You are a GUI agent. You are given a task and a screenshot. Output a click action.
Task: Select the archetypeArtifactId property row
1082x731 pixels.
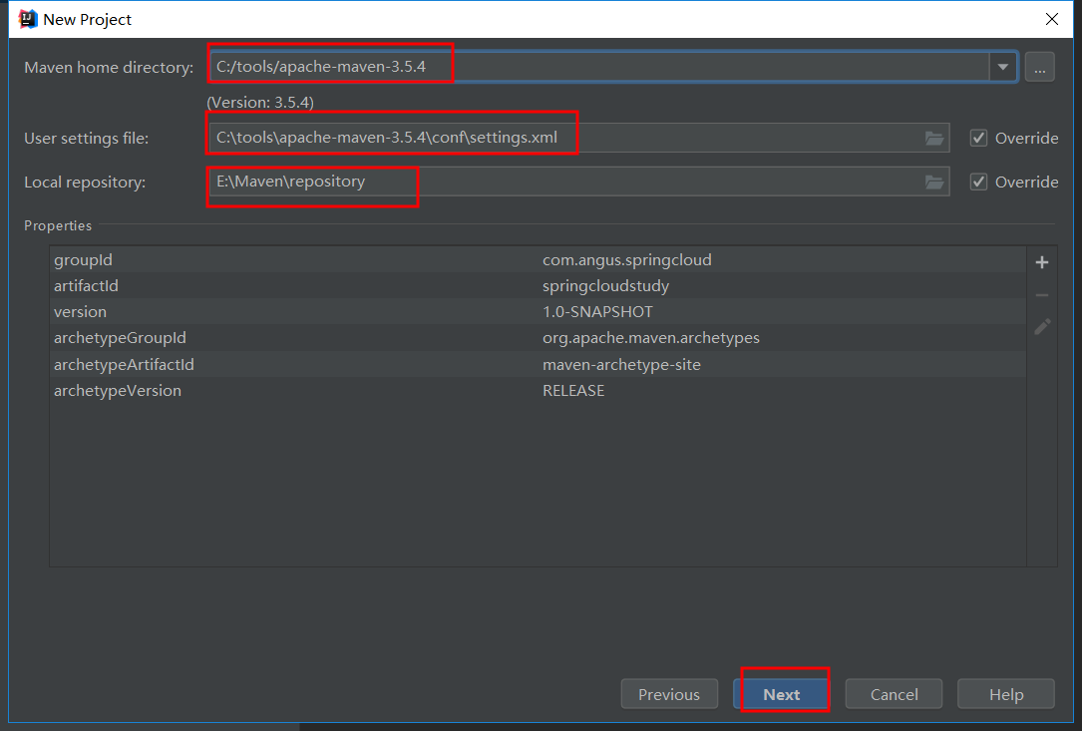point(538,364)
